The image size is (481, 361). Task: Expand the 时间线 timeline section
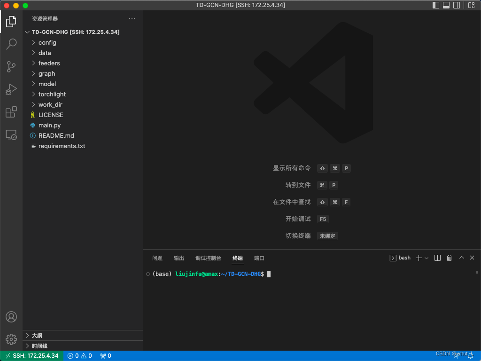tap(83, 346)
